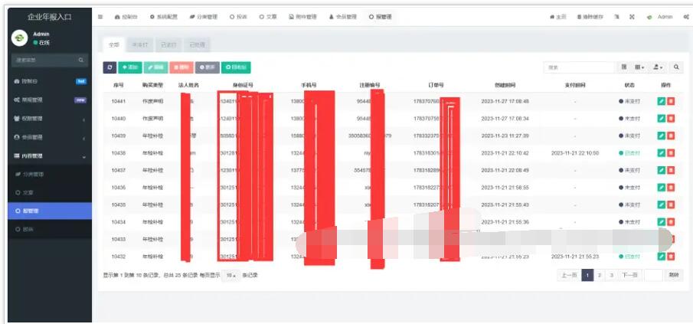The height and width of the screenshot is (324, 693).
Task: Click the highlighted sidebar item in the blue bar
Action: [50, 211]
